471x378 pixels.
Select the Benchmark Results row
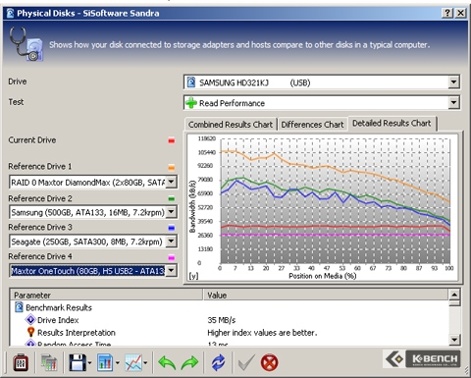[230, 307]
